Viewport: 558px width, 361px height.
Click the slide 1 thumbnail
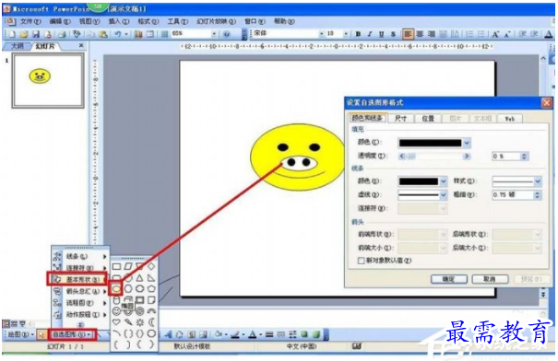click(48, 80)
